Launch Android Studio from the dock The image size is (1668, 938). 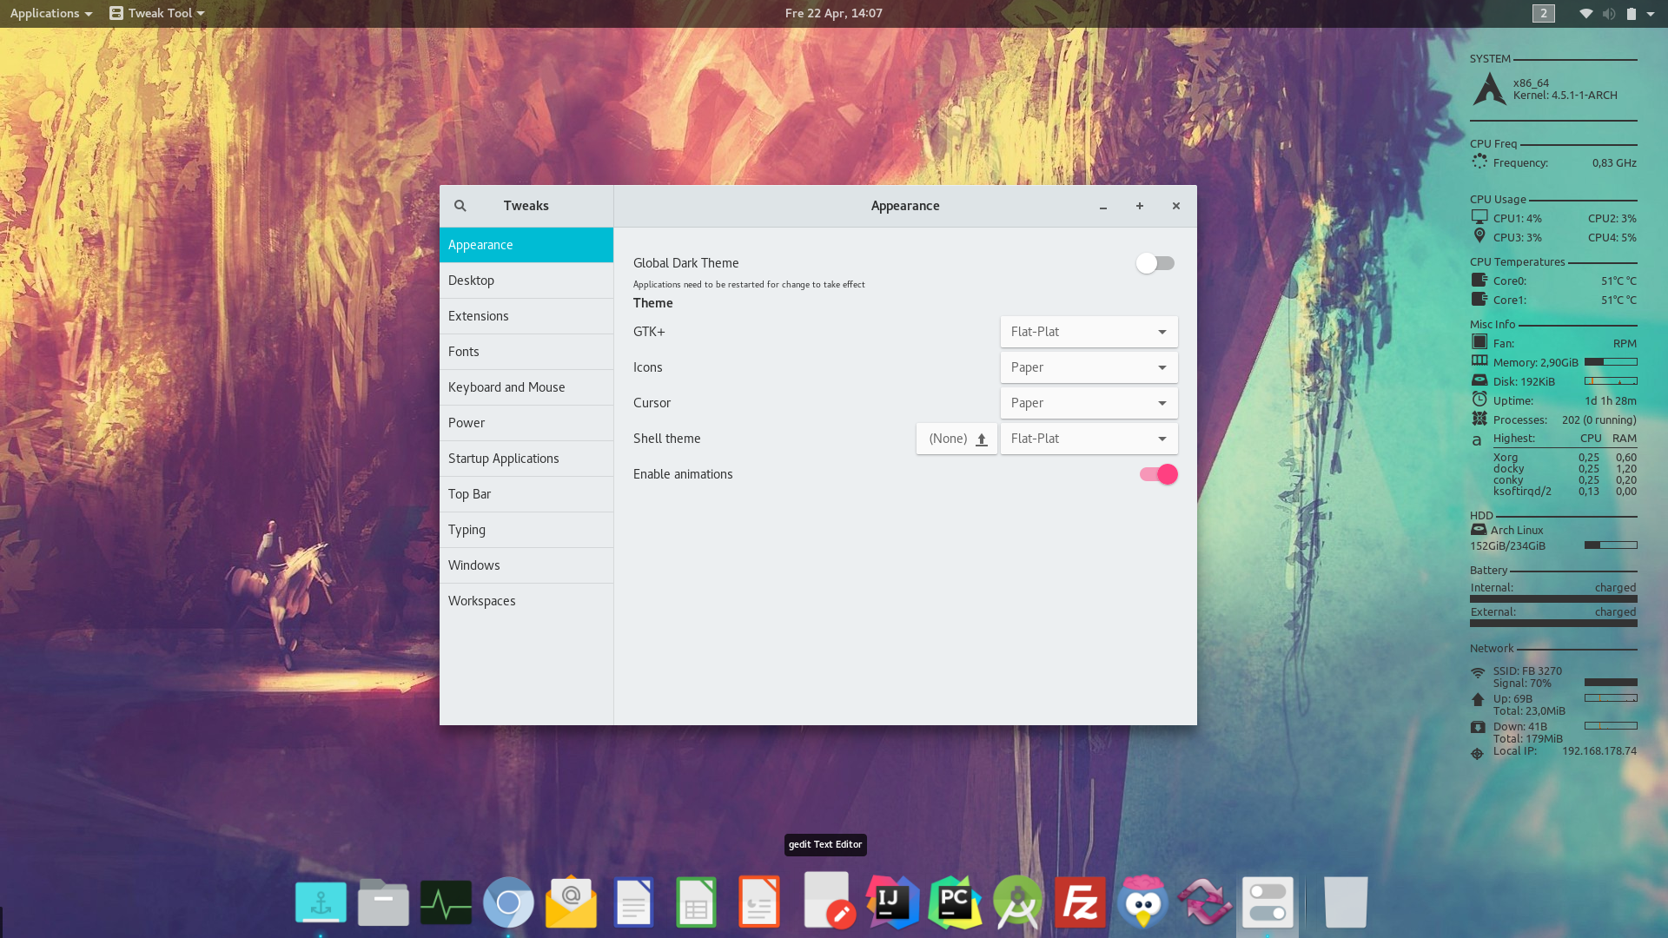point(1017,902)
